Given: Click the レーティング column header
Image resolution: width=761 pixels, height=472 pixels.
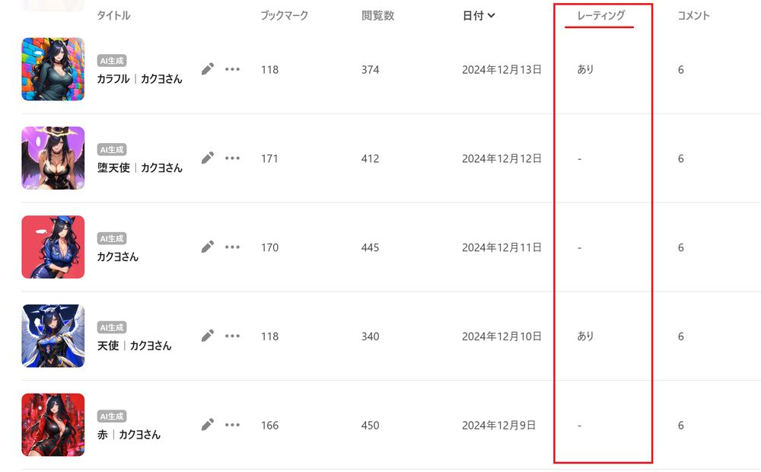Looking at the screenshot, I should 600,15.
